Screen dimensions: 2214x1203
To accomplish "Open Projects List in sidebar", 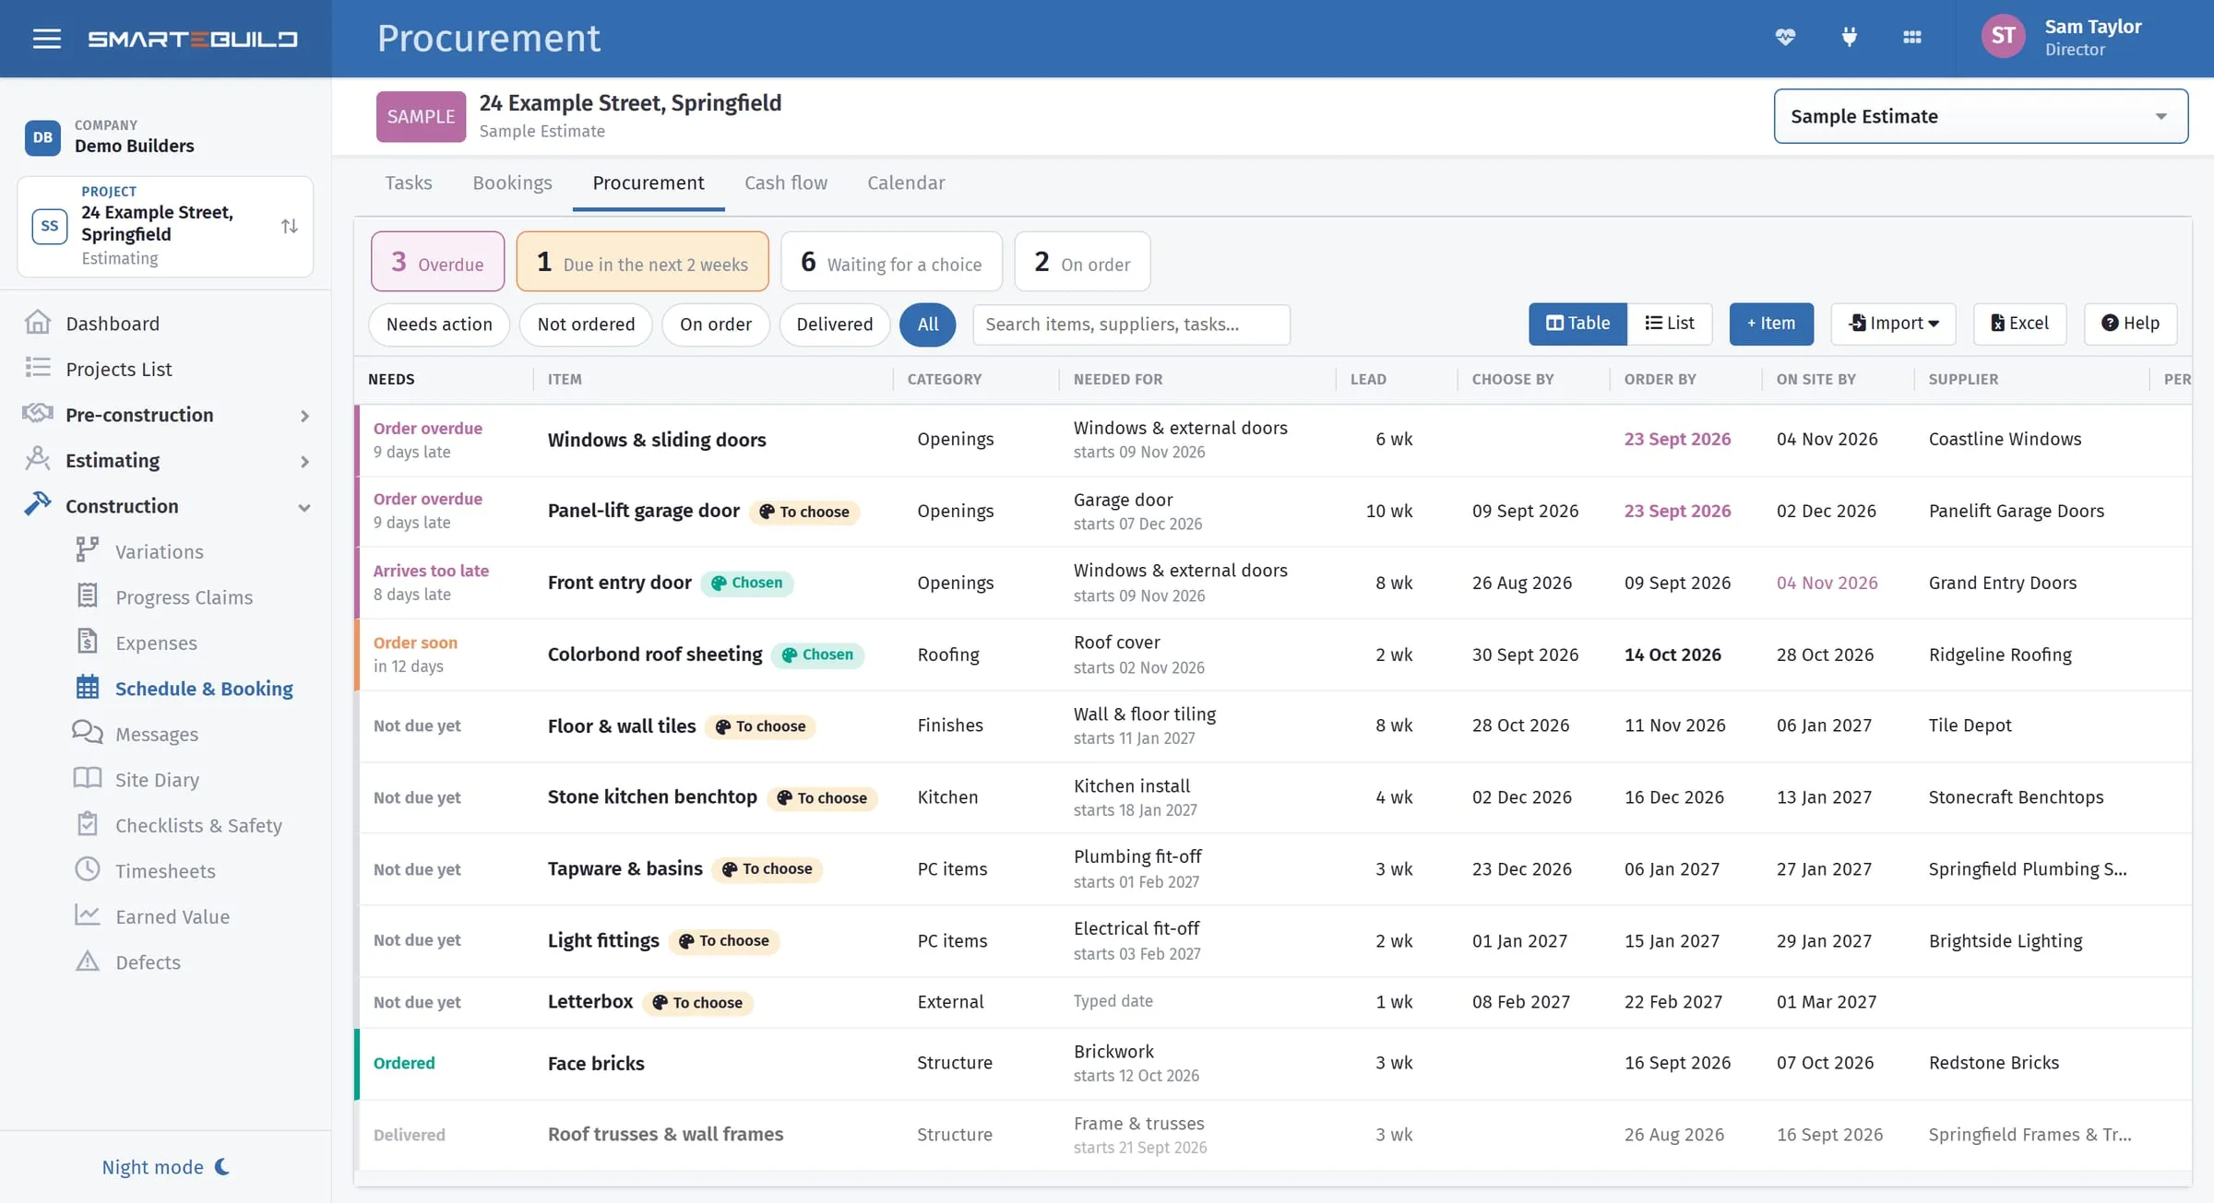I will pyautogui.click(x=119, y=369).
